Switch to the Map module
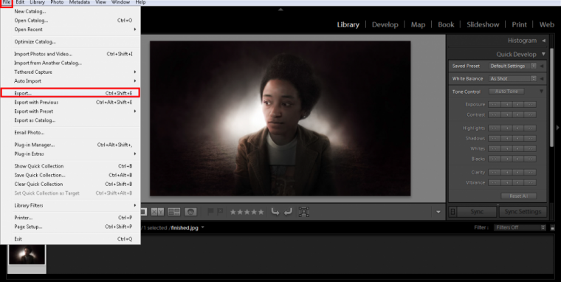The width and height of the screenshot is (561, 282). (418, 24)
